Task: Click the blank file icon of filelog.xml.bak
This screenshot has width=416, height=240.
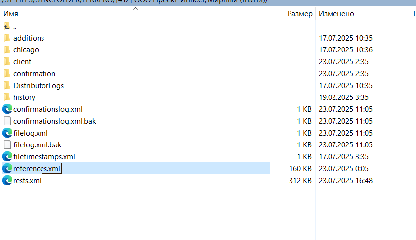Action: [7, 145]
